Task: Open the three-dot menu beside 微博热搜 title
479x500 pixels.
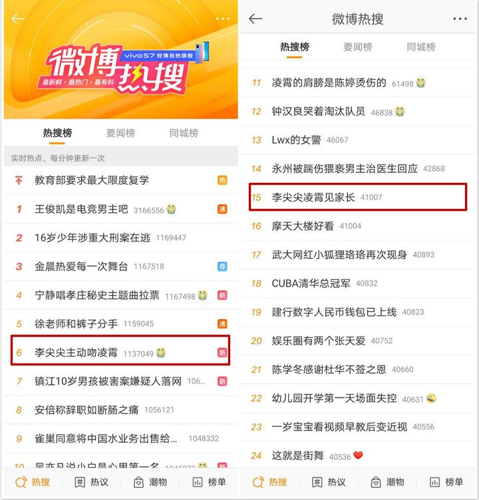Action: (460, 19)
